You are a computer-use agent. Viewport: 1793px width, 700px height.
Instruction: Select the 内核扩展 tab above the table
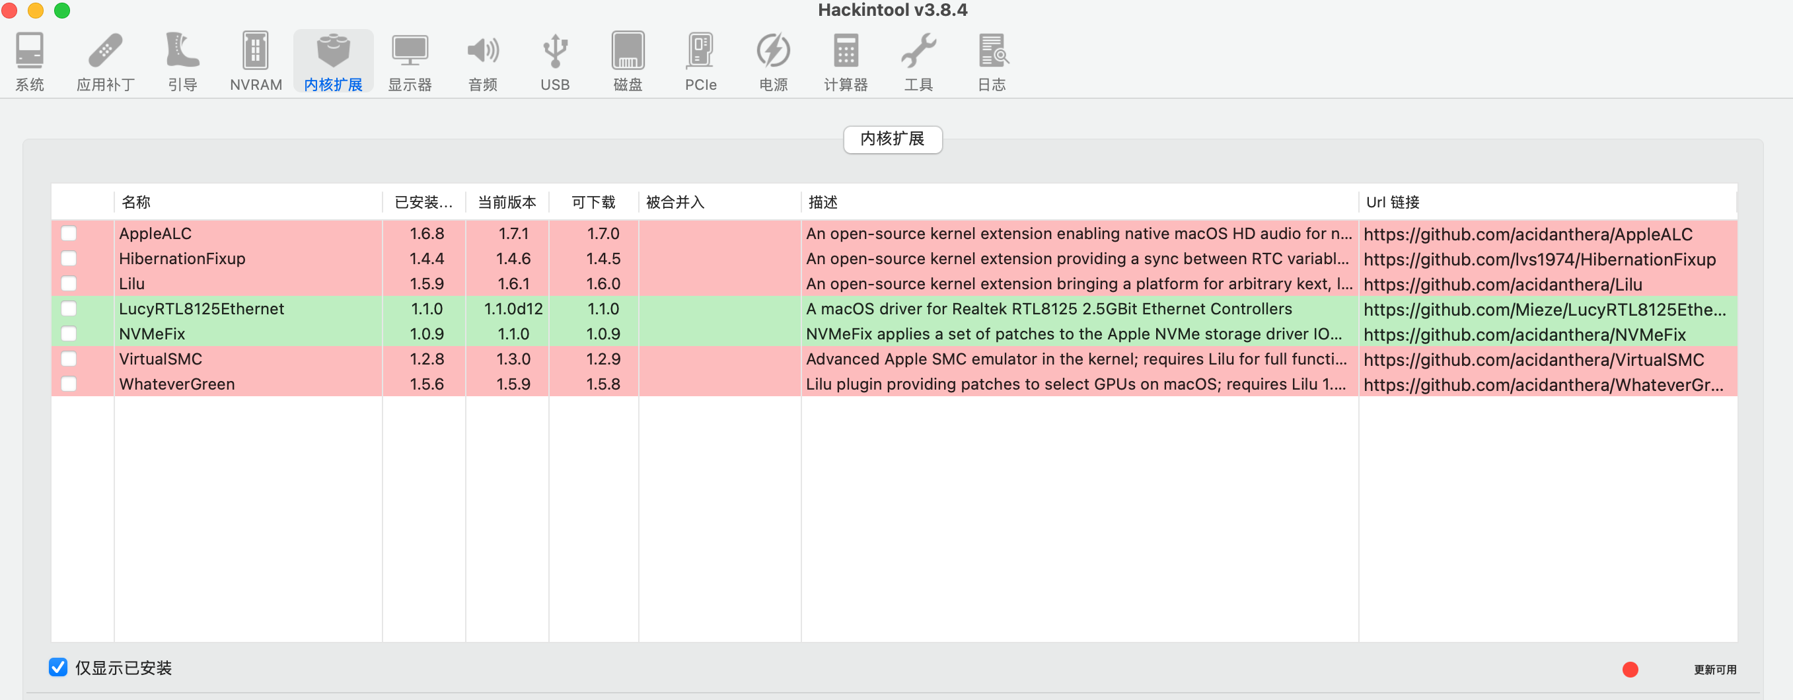pyautogui.click(x=893, y=139)
